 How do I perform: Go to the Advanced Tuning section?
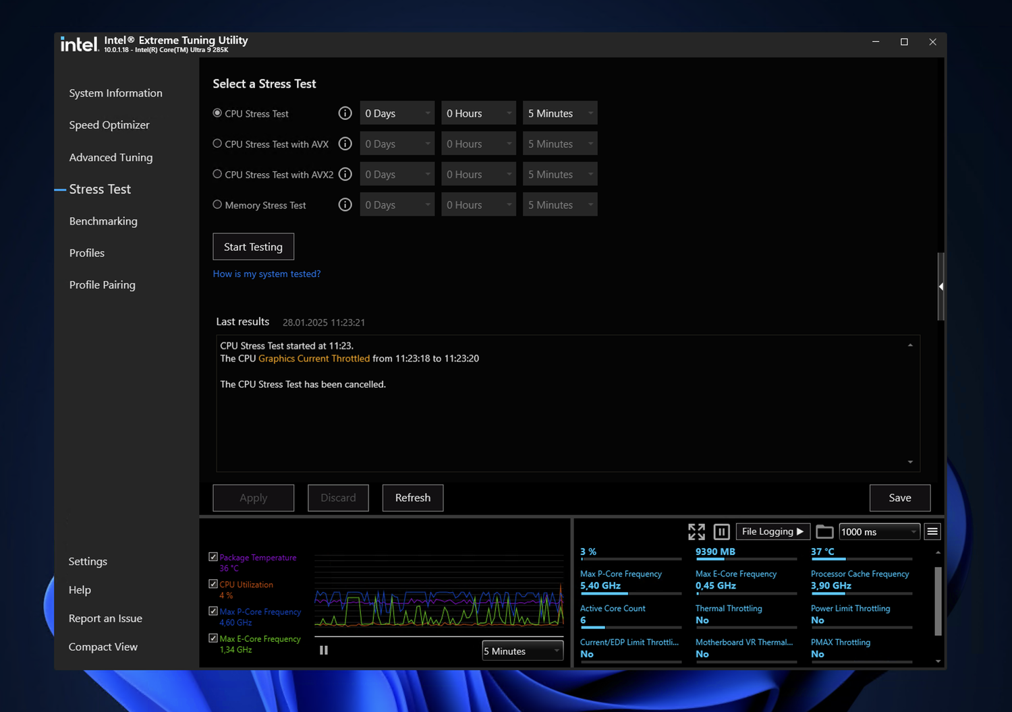(x=111, y=158)
